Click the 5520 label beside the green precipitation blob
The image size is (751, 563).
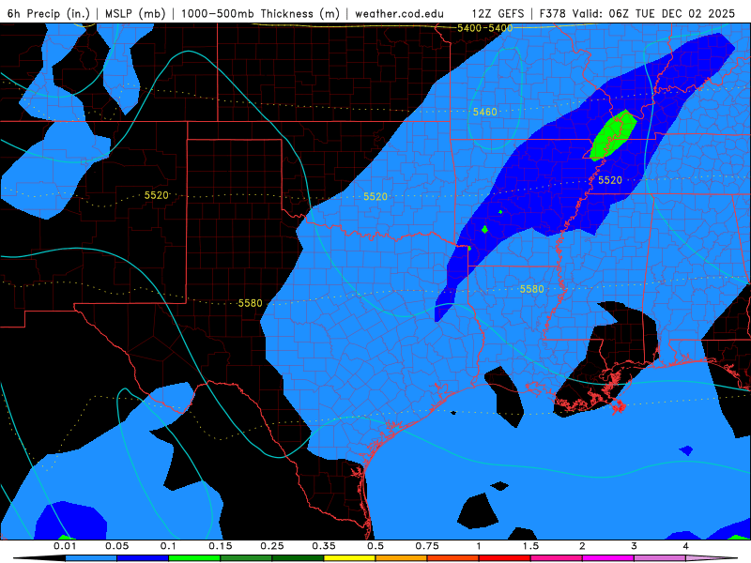tap(609, 180)
